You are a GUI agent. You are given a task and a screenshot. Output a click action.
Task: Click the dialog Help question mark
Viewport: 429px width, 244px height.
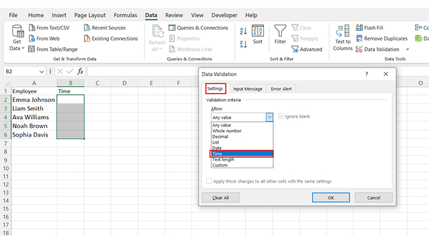(x=366, y=74)
